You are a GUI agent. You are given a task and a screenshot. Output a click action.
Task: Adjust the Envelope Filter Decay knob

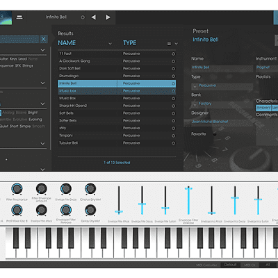pyautogui.click(x=66, y=189)
